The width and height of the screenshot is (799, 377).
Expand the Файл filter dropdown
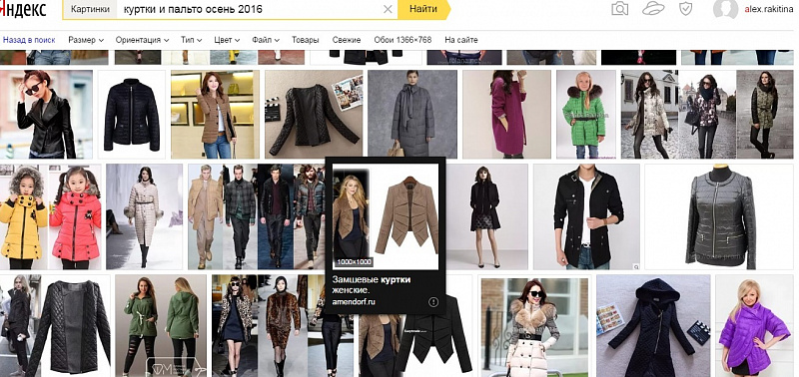tap(266, 40)
